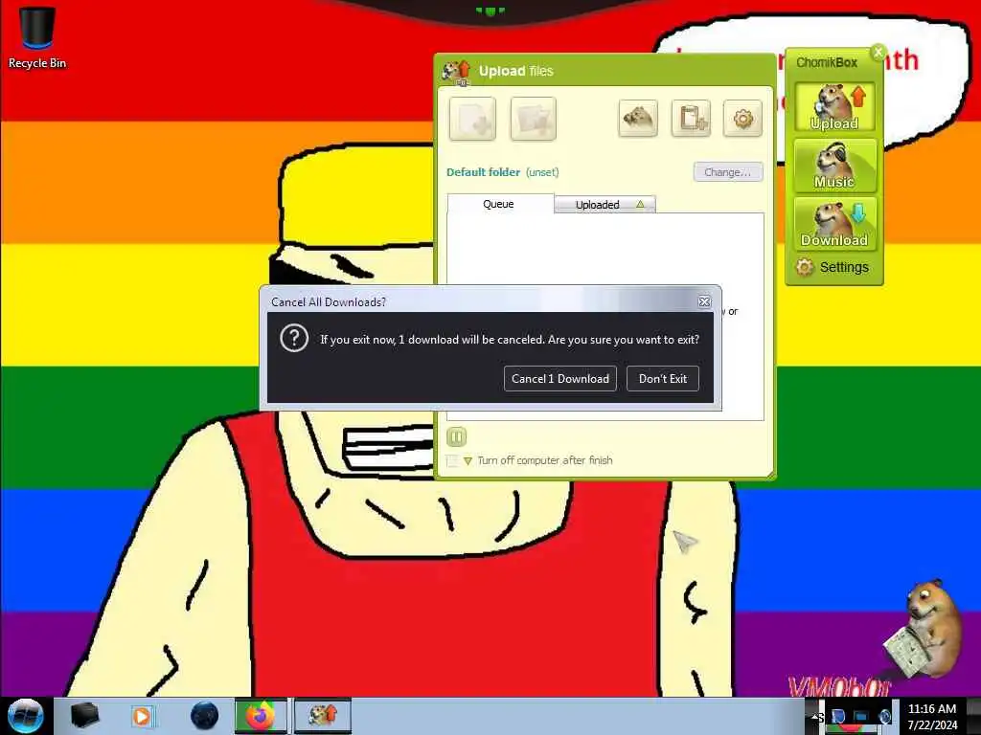Click the dark globe icon in the taskbar

(x=204, y=716)
